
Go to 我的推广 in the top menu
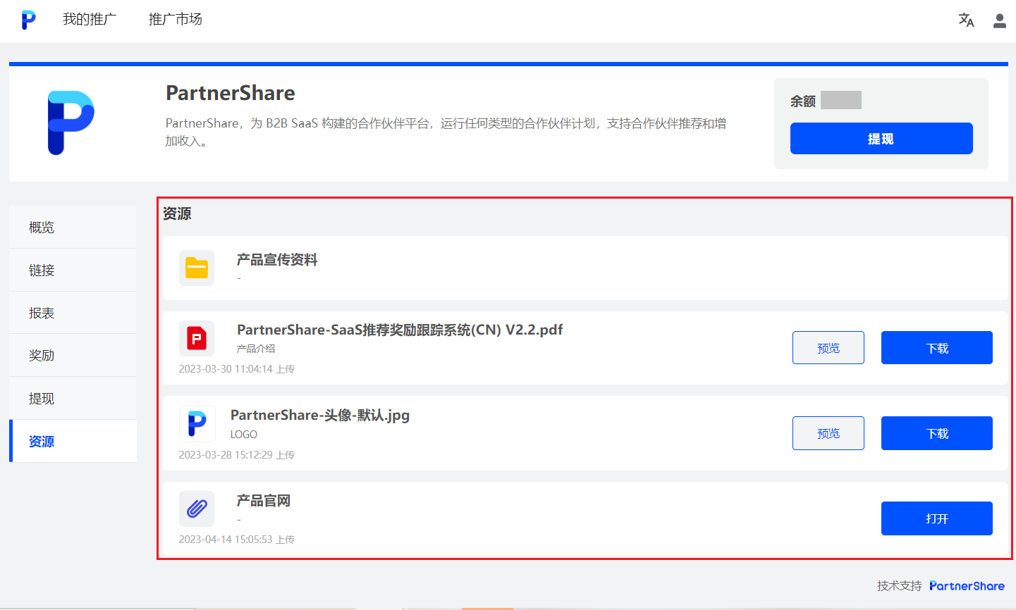pos(90,20)
